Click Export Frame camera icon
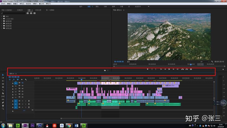227x128 pixels. (191, 69)
